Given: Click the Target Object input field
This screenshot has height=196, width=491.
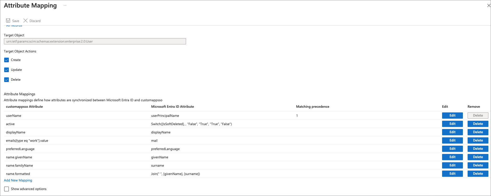Looking at the screenshot, I should 95,41.
